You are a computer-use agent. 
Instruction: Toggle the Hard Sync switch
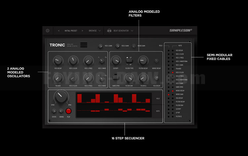116,77
